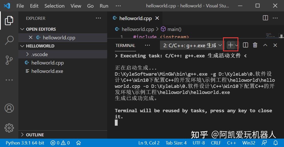Kill the terminal with the trash icon

255,45
